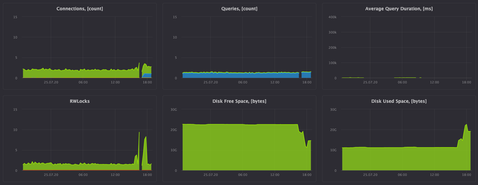Select "10G" on the Disk Free Space chart

174,150
